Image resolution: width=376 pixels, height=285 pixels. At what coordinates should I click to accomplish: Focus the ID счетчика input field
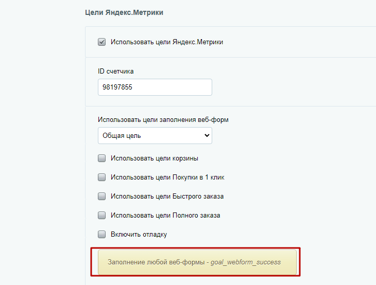tap(155, 87)
